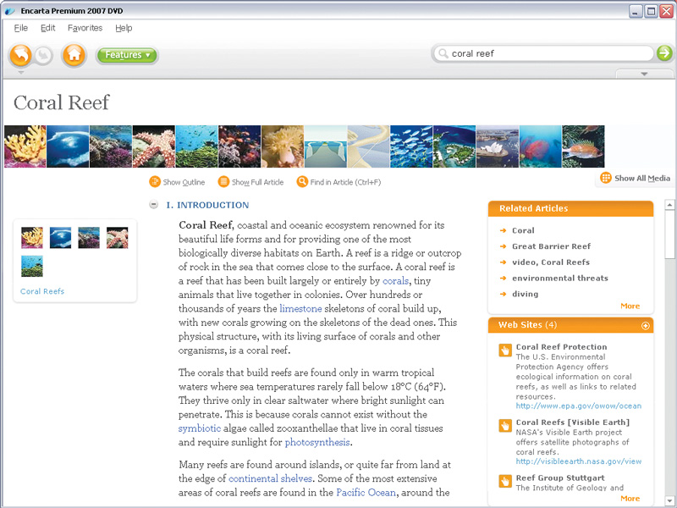
Task: Open the Edit menu
Action: point(48,28)
